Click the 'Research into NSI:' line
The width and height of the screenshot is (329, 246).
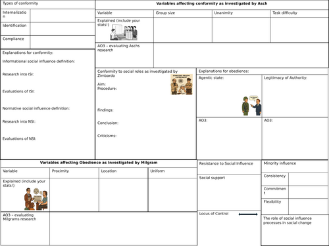tap(19, 121)
